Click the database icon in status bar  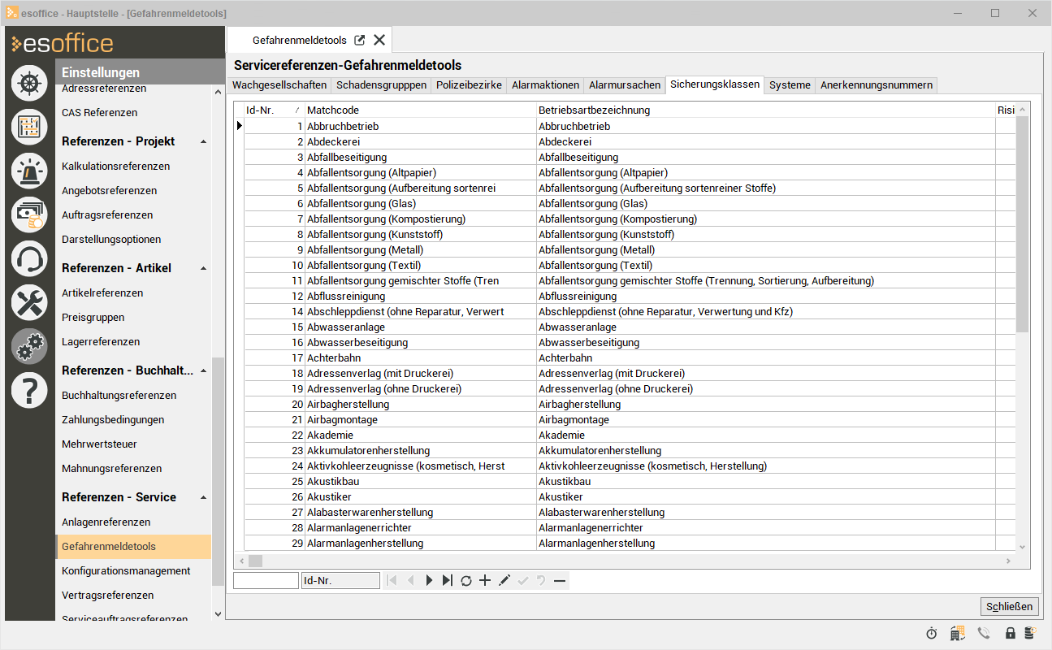[x=1029, y=633]
